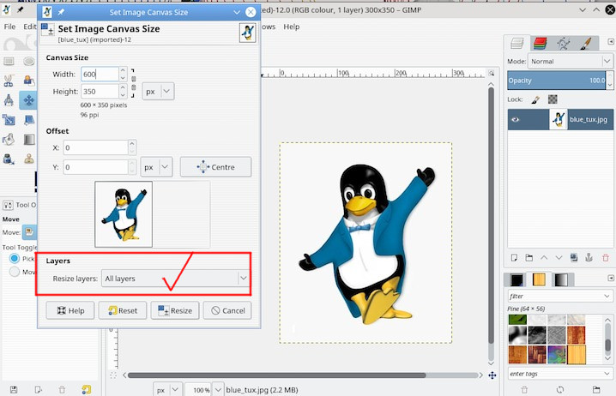Restore tool preset icon
Viewport: 616px width, 396px height.
tap(38, 389)
